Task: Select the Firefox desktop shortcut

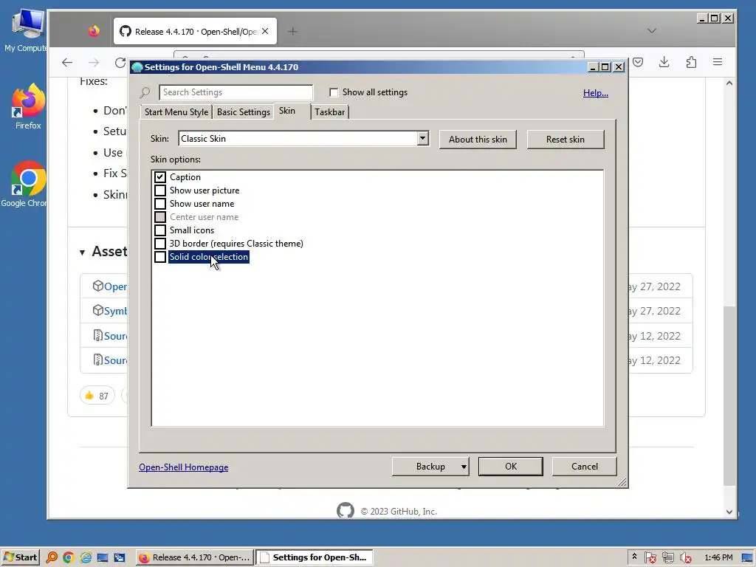Action: point(28,106)
